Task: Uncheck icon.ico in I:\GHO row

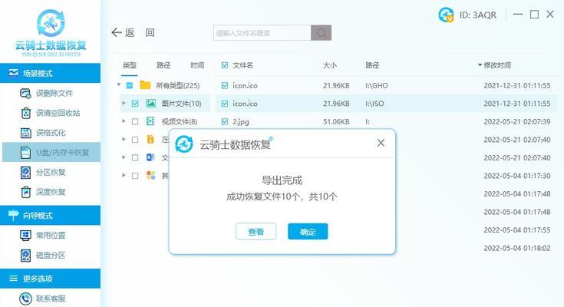Action: pyautogui.click(x=225, y=86)
